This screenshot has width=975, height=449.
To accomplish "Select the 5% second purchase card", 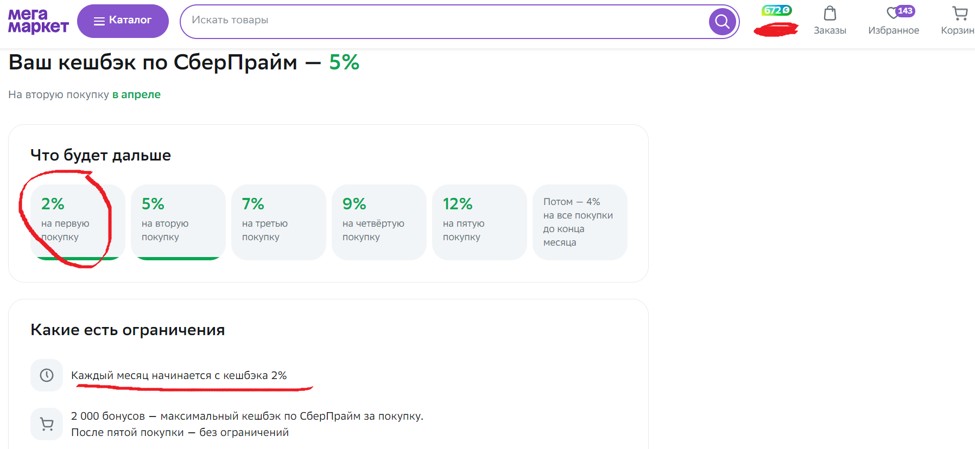I will point(178,221).
